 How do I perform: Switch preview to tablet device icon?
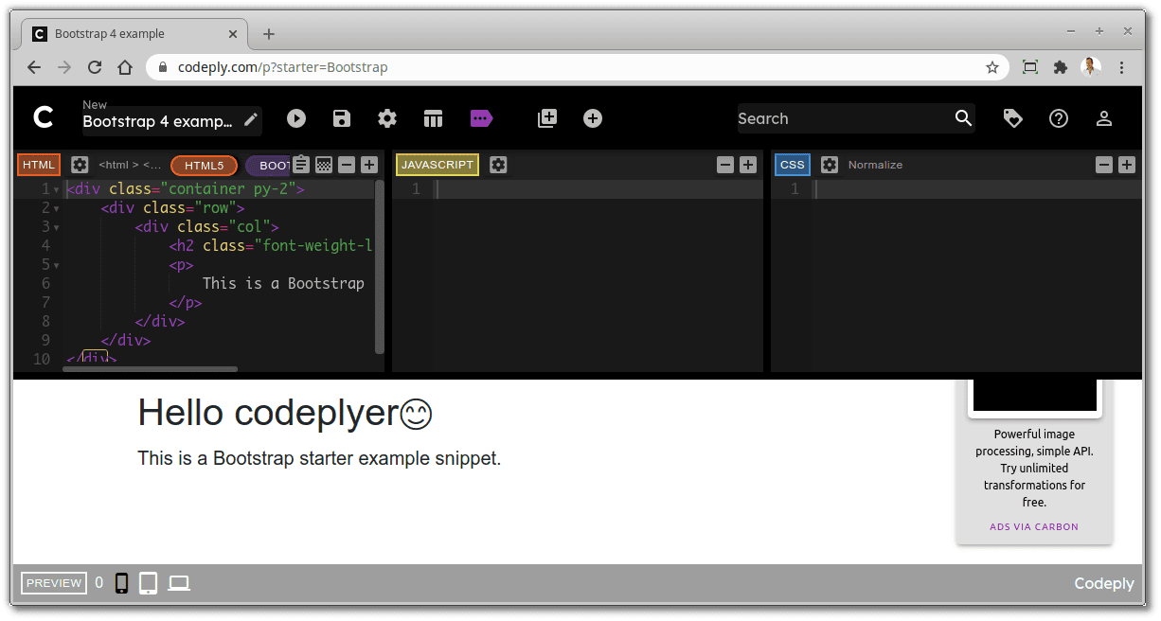[x=149, y=583]
